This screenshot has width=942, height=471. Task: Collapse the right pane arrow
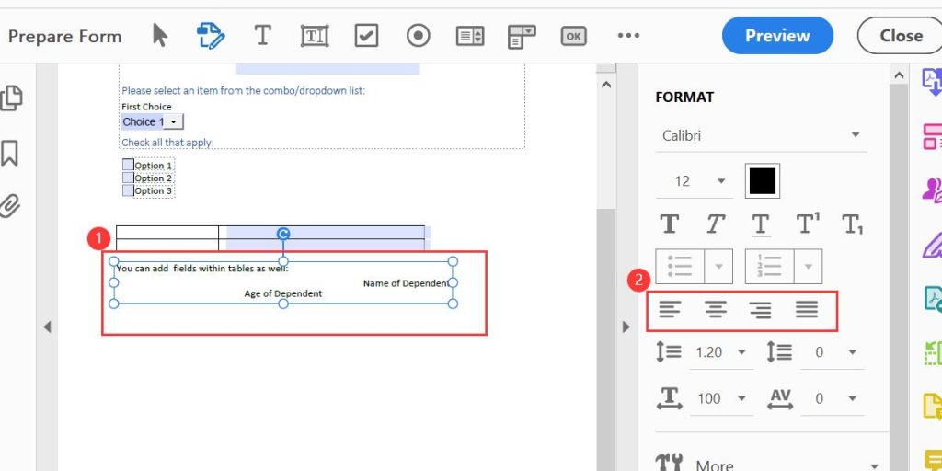[626, 327]
